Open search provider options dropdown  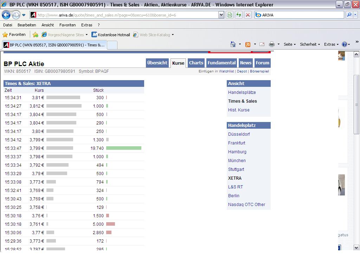355,15
